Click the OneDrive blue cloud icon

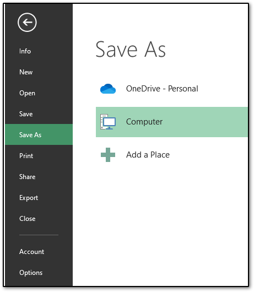coord(108,89)
